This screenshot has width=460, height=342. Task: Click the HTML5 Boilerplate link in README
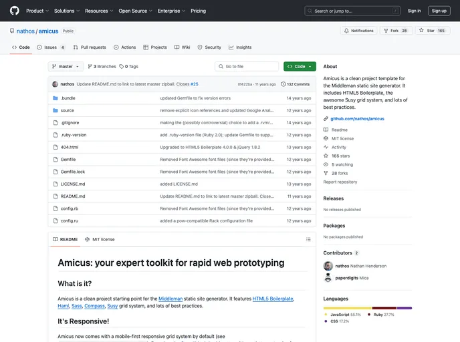[273, 299]
